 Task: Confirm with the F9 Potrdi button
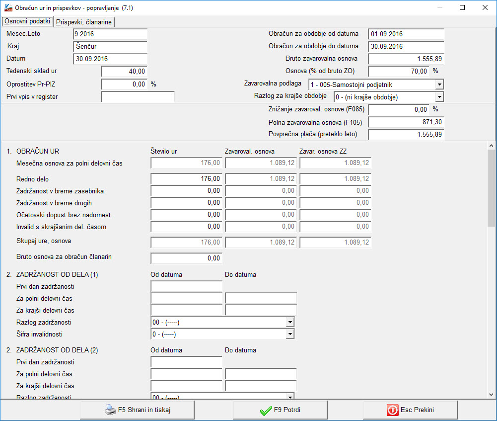click(280, 410)
